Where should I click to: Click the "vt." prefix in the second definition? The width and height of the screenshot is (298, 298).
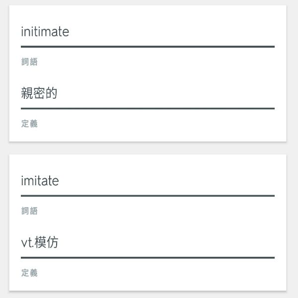click(27, 243)
